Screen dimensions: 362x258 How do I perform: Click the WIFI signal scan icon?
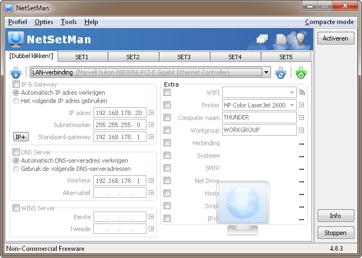tap(302, 93)
